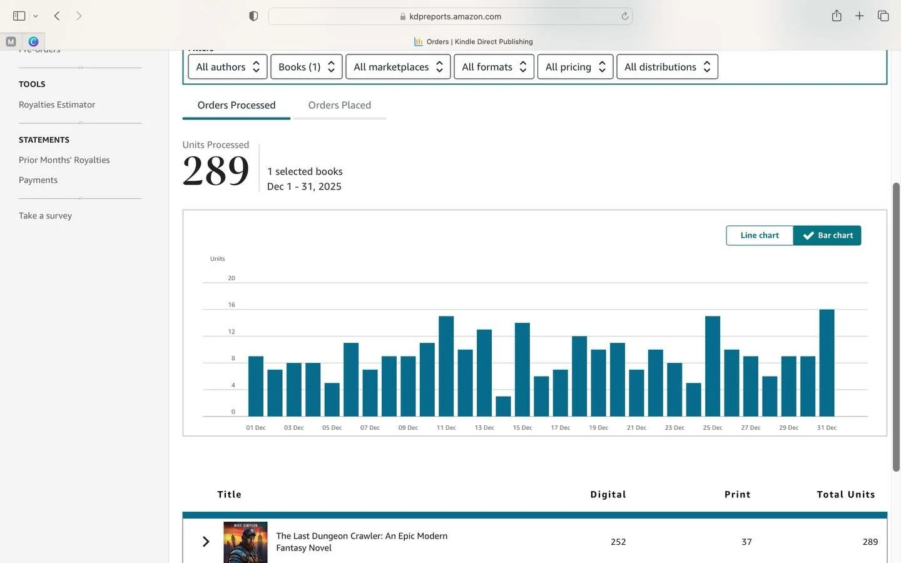Switch to the Orders Processed tab
Viewport: 901px width, 563px height.
237,105
